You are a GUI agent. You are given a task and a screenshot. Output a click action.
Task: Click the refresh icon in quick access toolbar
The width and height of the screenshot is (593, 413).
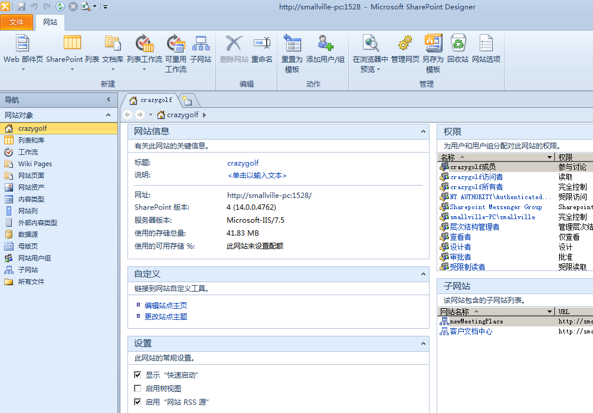click(60, 6)
